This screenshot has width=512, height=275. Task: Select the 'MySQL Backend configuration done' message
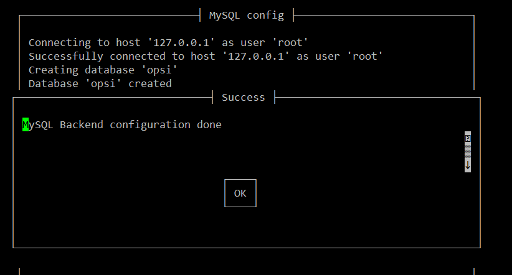(x=122, y=124)
